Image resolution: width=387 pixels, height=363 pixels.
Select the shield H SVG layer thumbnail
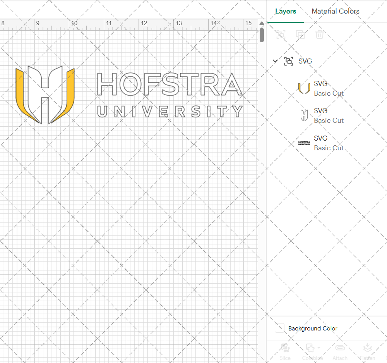pyautogui.click(x=304, y=115)
